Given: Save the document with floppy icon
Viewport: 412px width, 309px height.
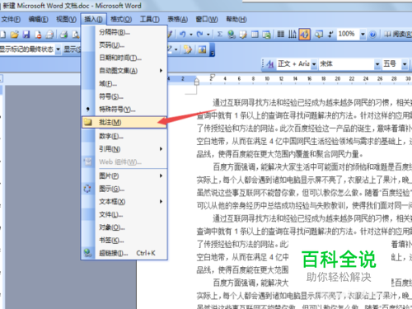Looking at the screenshot, I should (26, 35).
